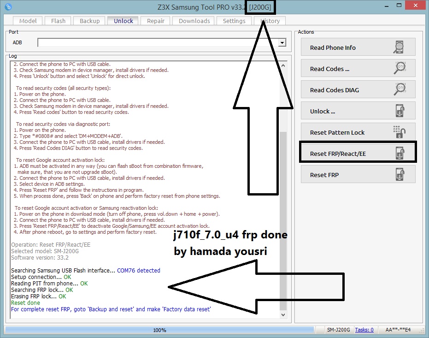Viewport: 429px width, 338px height.
Task: Click the Read Codes DIAG label
Action: 335,90
